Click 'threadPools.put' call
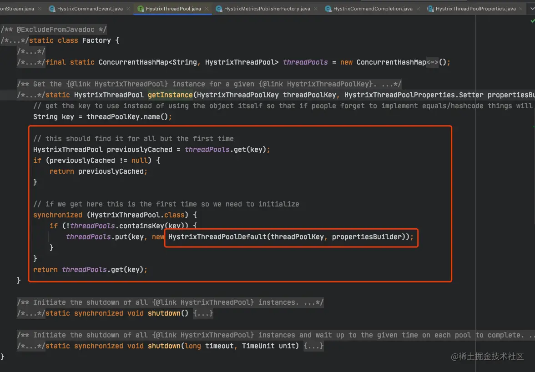Screen dimensions: 535x372 coord(96,236)
